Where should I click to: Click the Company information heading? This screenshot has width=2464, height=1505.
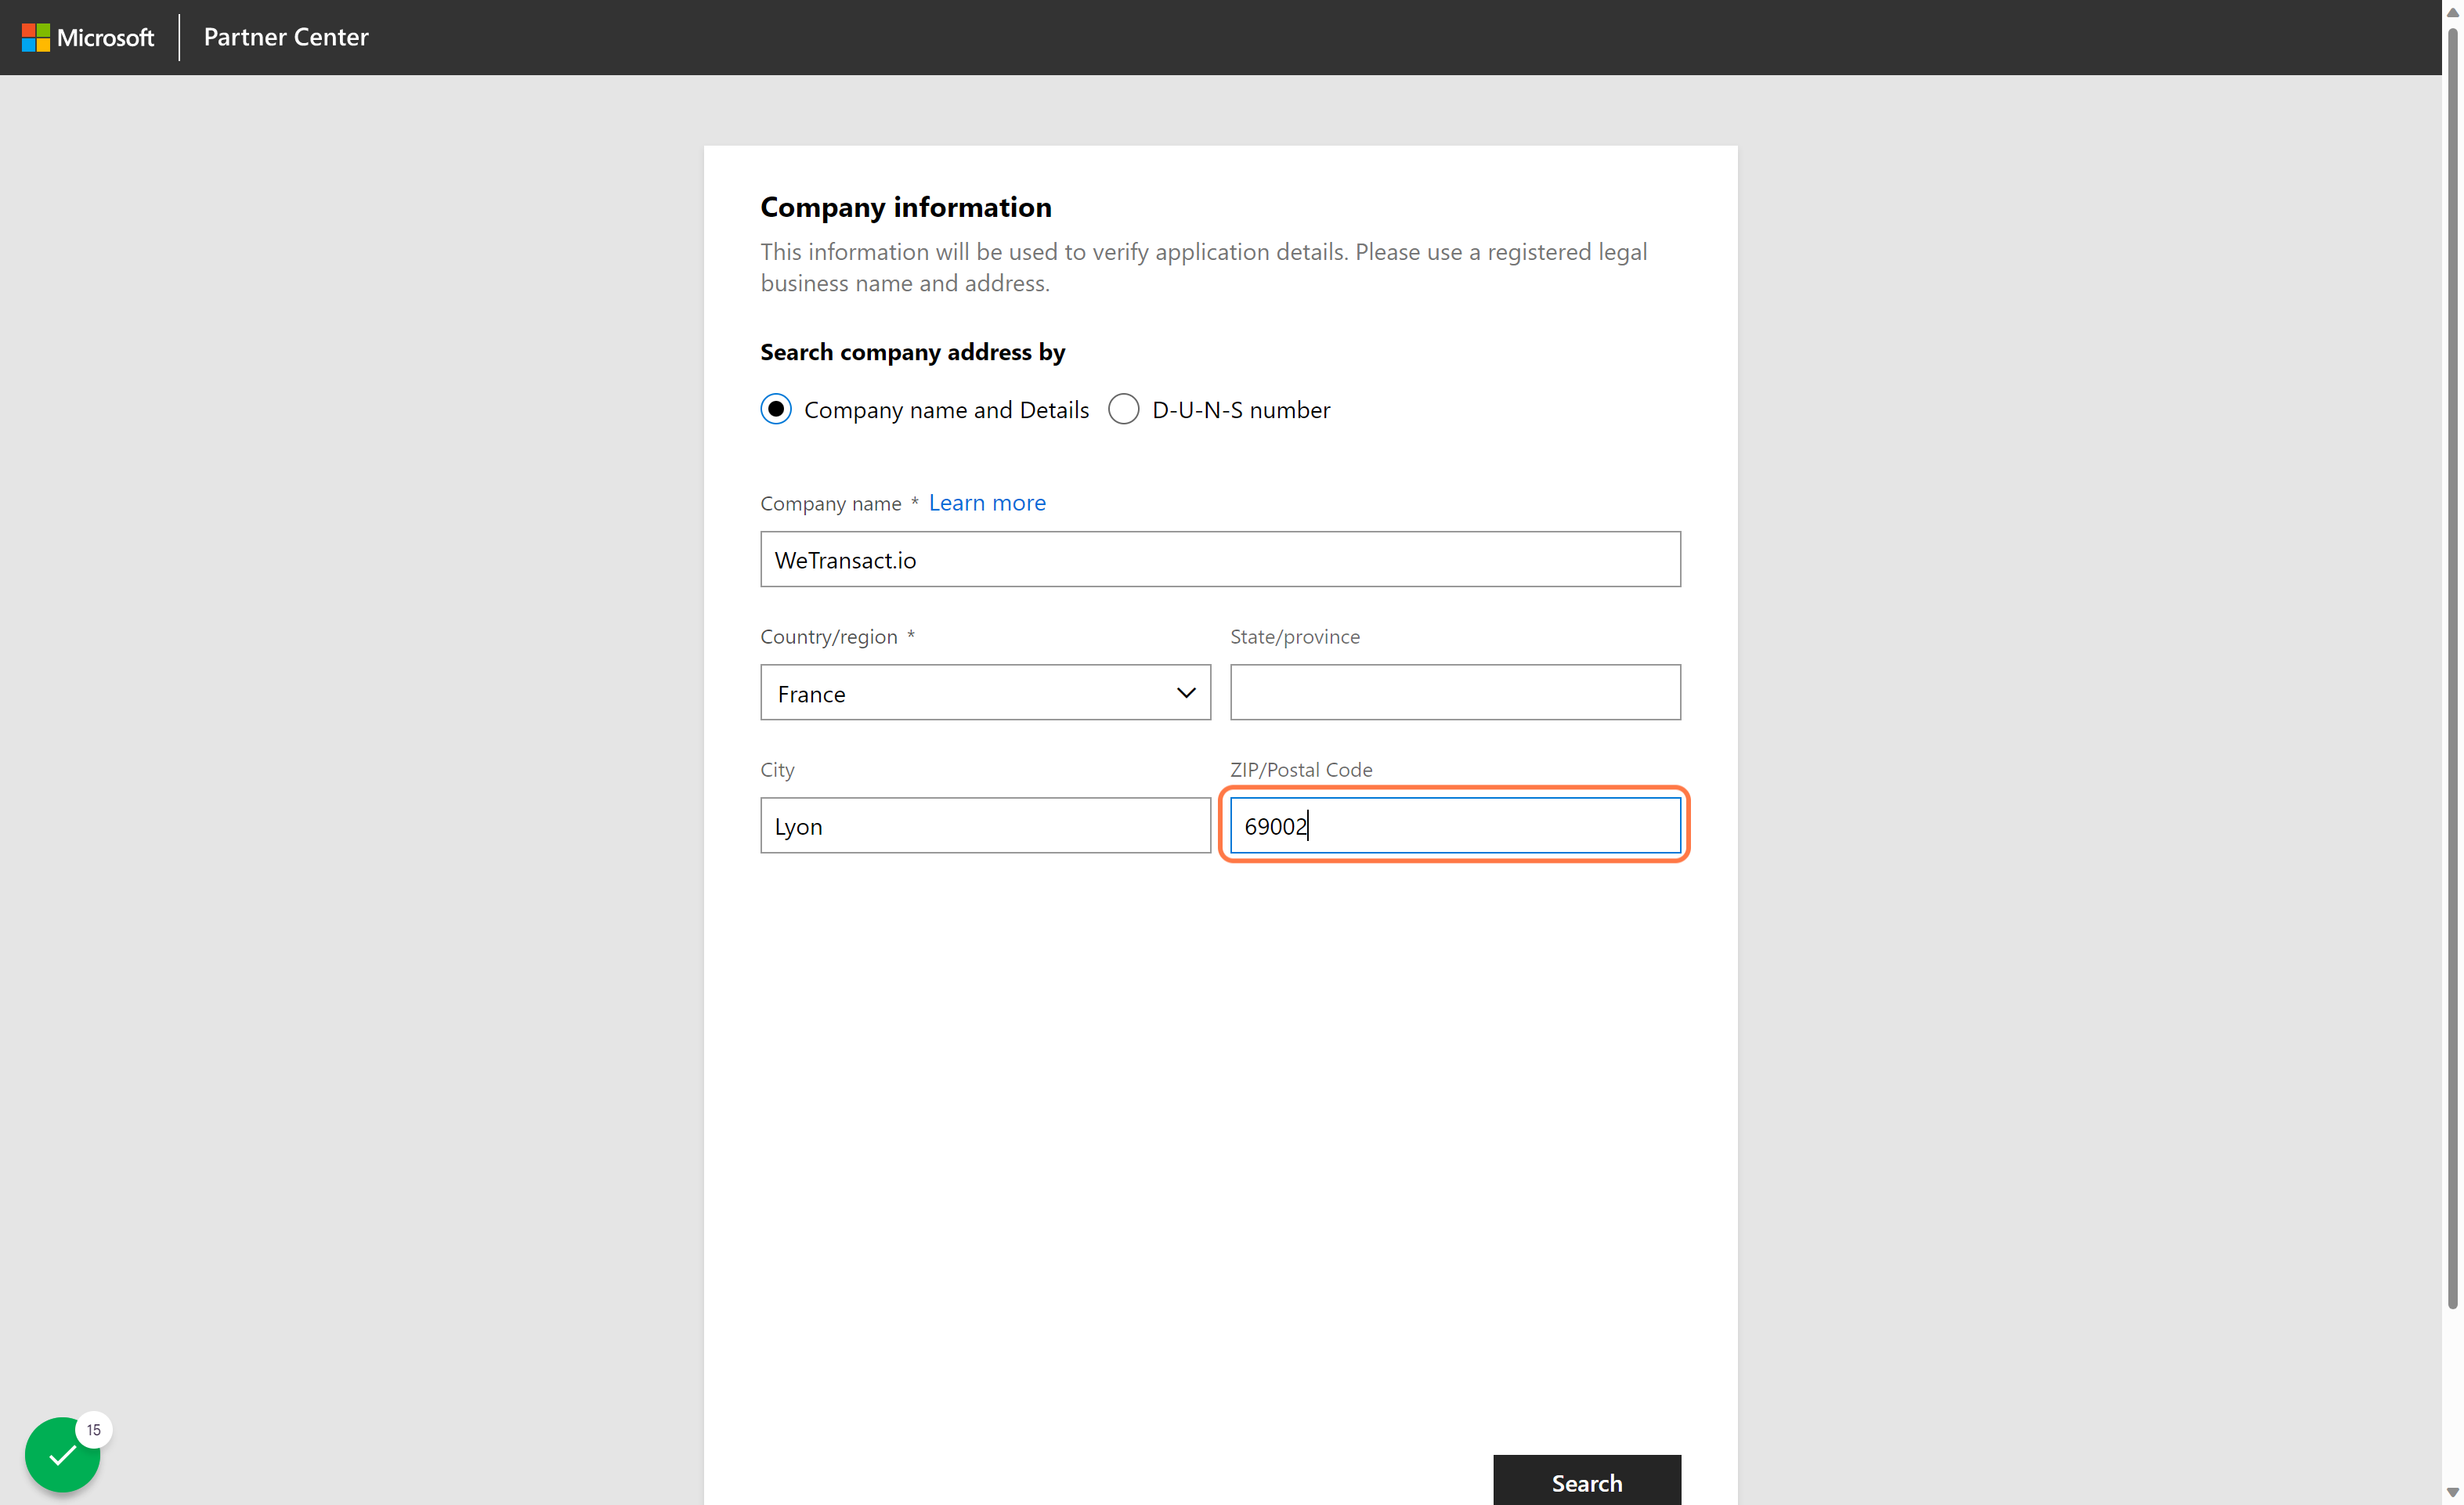point(905,206)
